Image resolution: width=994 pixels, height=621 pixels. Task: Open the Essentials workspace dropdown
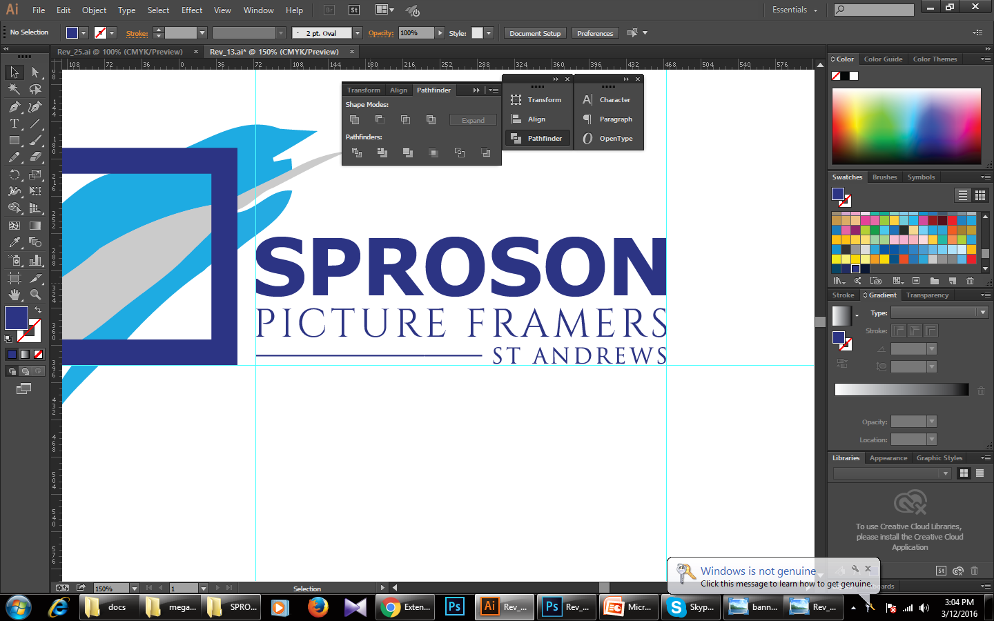[795, 10]
